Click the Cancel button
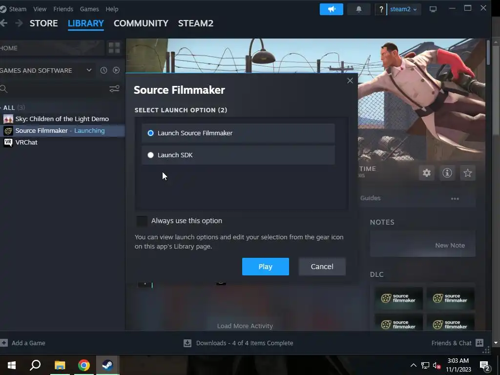The height and width of the screenshot is (375, 500). click(322, 267)
